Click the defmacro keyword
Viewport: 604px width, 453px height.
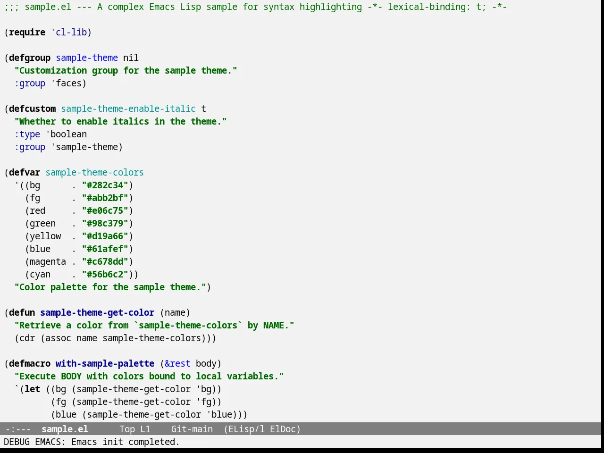point(30,363)
